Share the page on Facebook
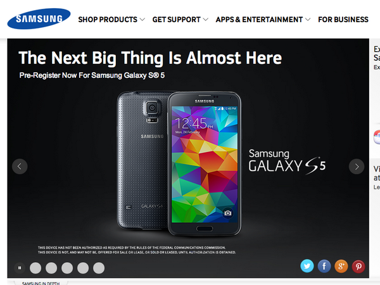380x285 pixels. point(324,266)
